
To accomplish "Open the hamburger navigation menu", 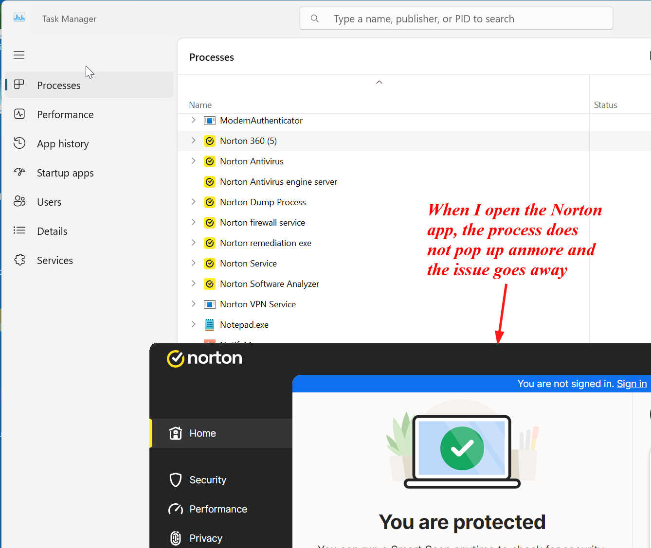I will pos(19,55).
